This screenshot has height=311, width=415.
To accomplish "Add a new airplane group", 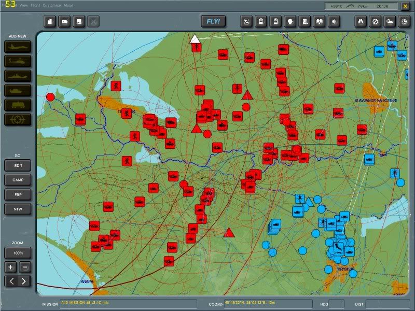I will [18, 47].
